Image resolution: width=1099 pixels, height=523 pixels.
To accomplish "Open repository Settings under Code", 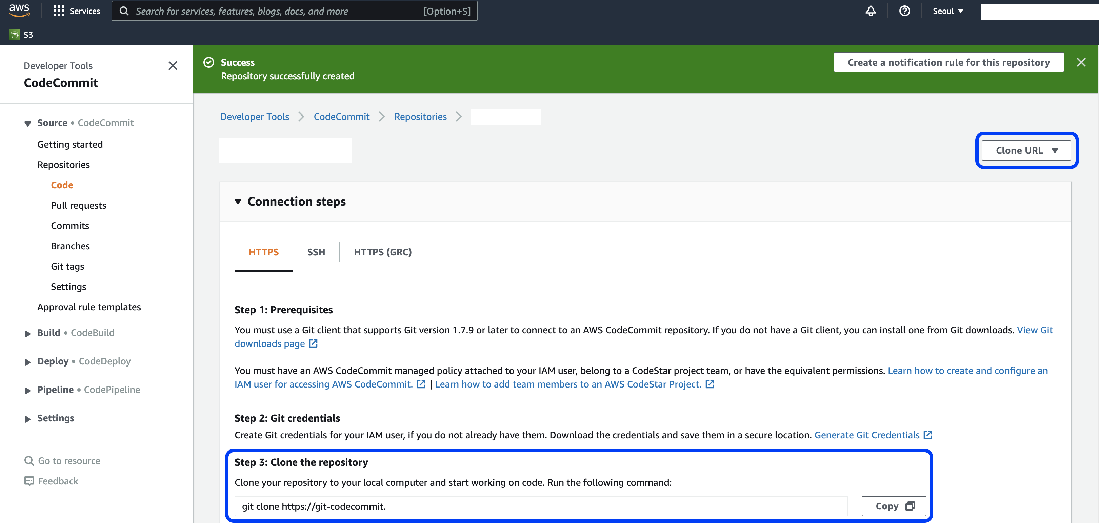I will tap(68, 287).
